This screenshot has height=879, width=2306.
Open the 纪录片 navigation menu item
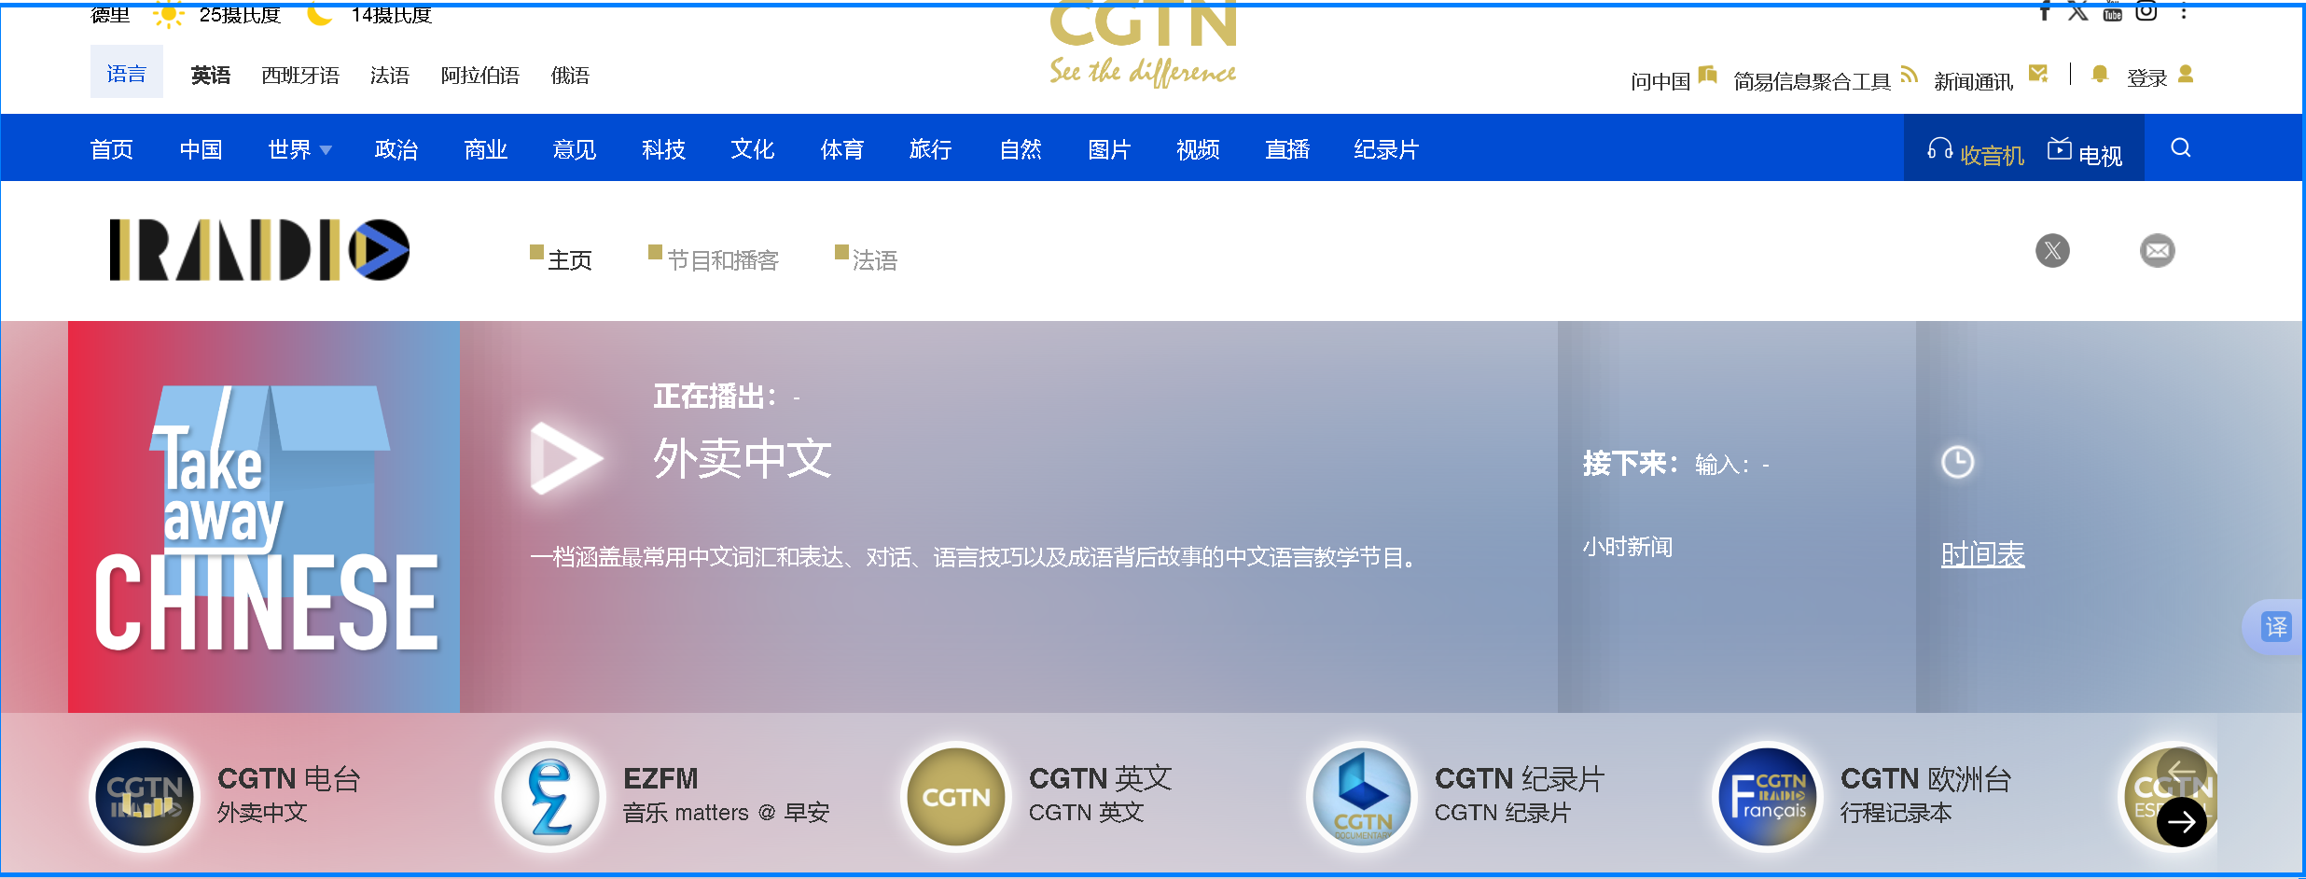click(x=1385, y=149)
